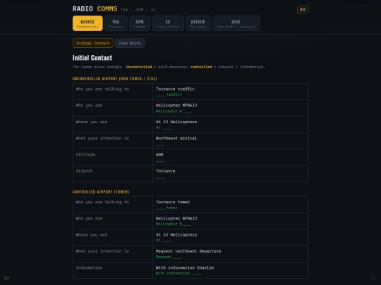
Task: Click the Uncontrolled Airport (Non-Tower / CTAF) heading
Action: [115, 79]
